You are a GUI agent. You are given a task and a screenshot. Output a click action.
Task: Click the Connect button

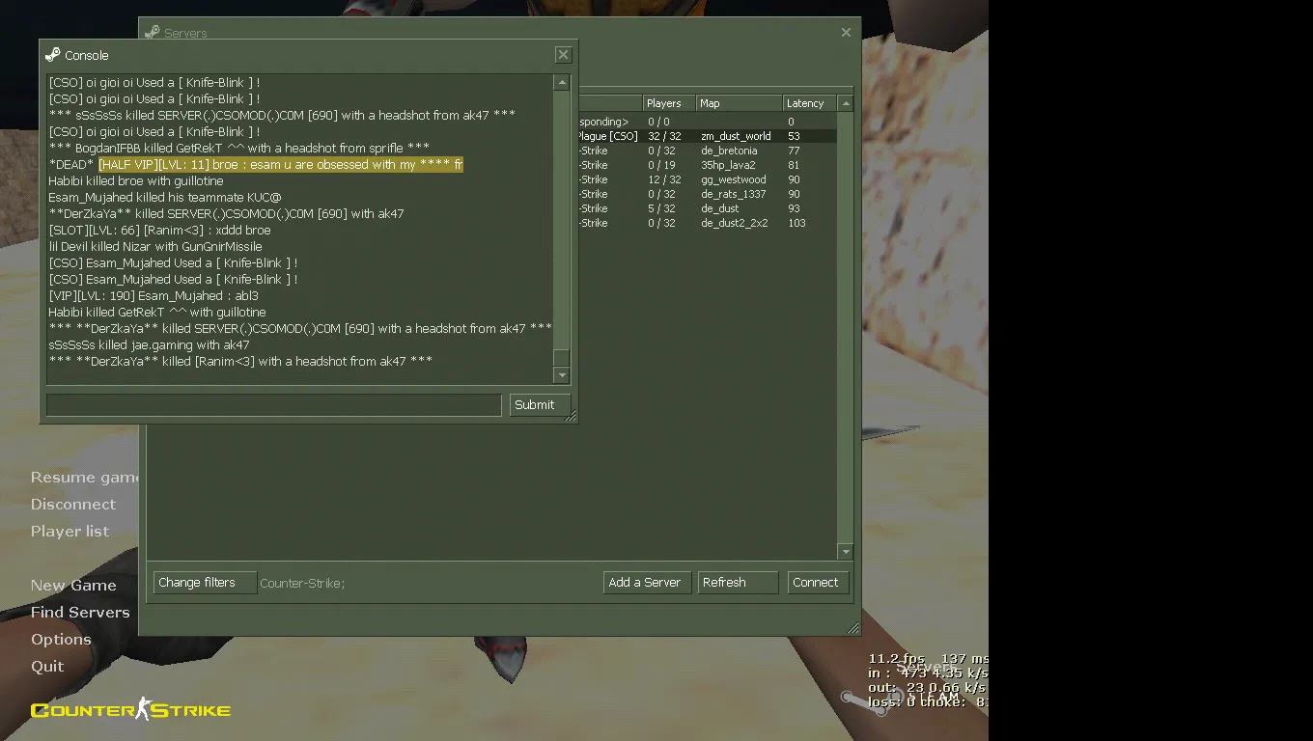coord(819,583)
